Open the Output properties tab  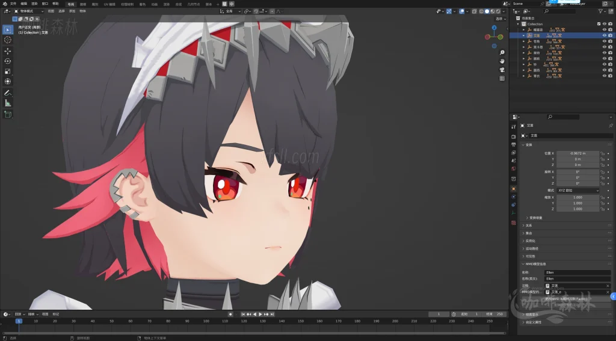pyautogui.click(x=514, y=144)
